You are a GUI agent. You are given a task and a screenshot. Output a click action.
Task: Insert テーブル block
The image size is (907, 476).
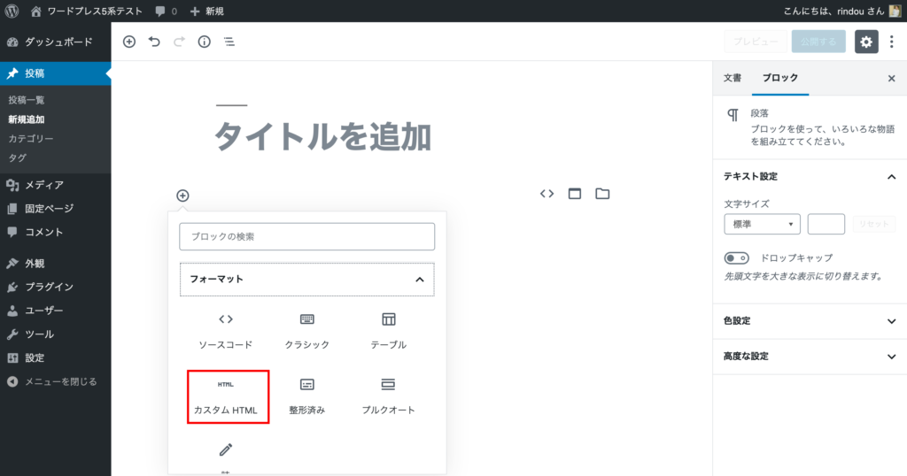[x=389, y=332]
